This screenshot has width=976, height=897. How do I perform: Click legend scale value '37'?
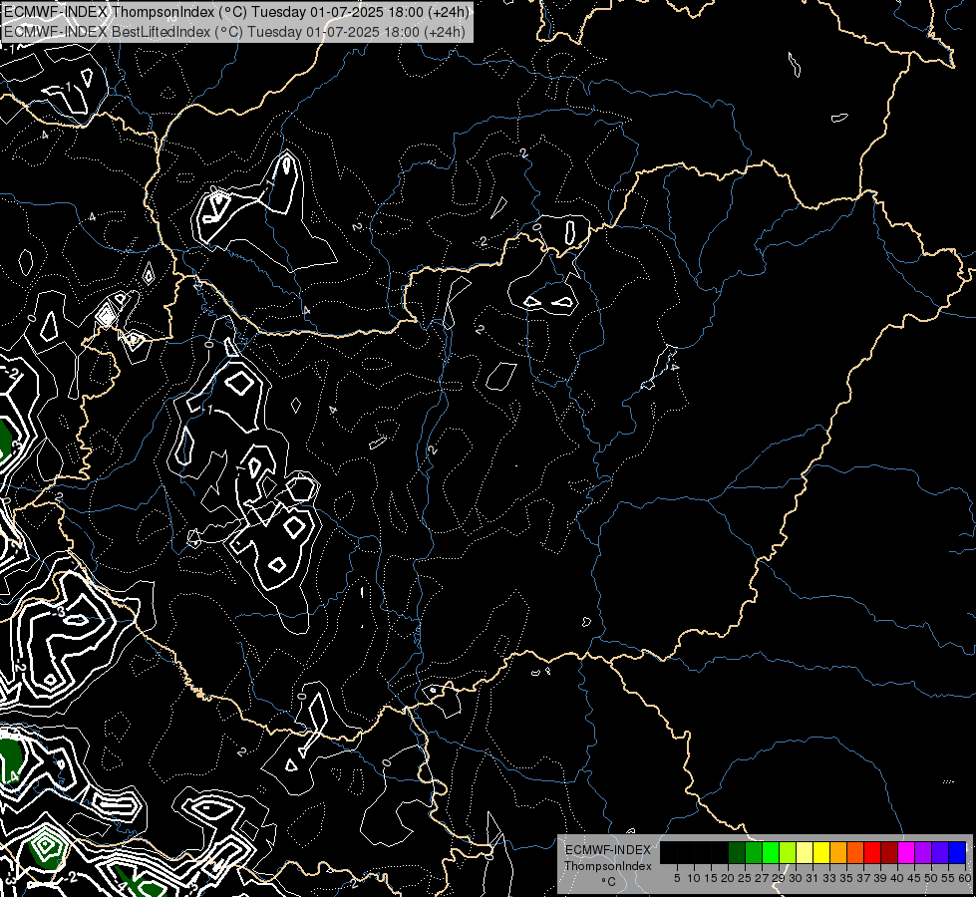[x=863, y=878]
